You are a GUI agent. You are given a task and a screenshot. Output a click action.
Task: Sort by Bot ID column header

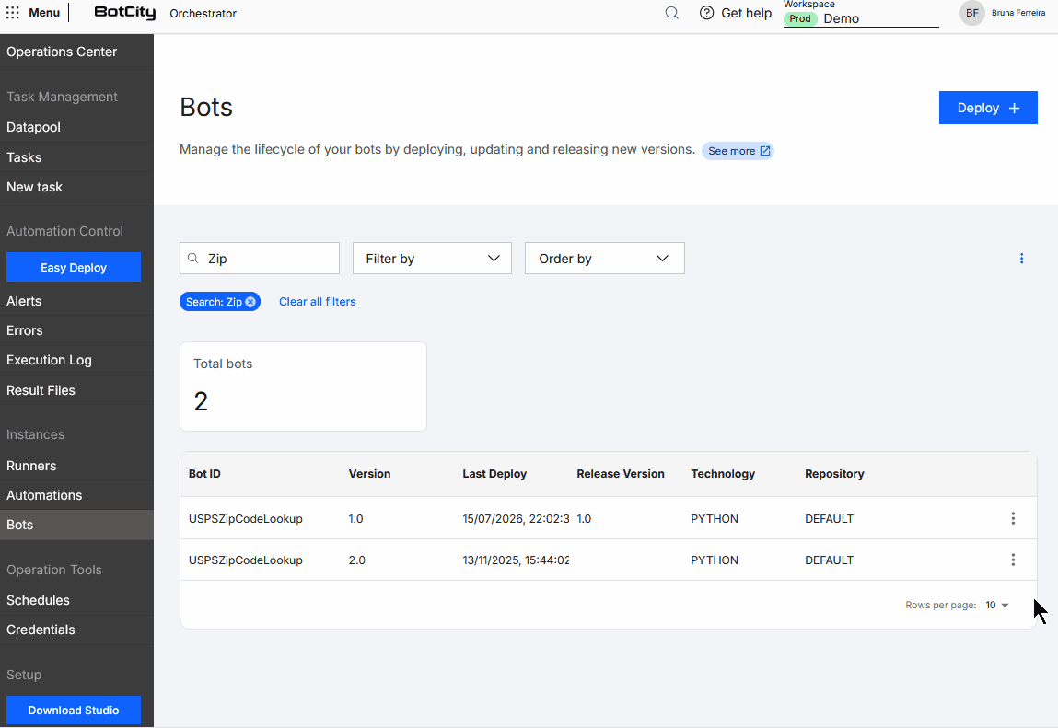[x=204, y=474]
